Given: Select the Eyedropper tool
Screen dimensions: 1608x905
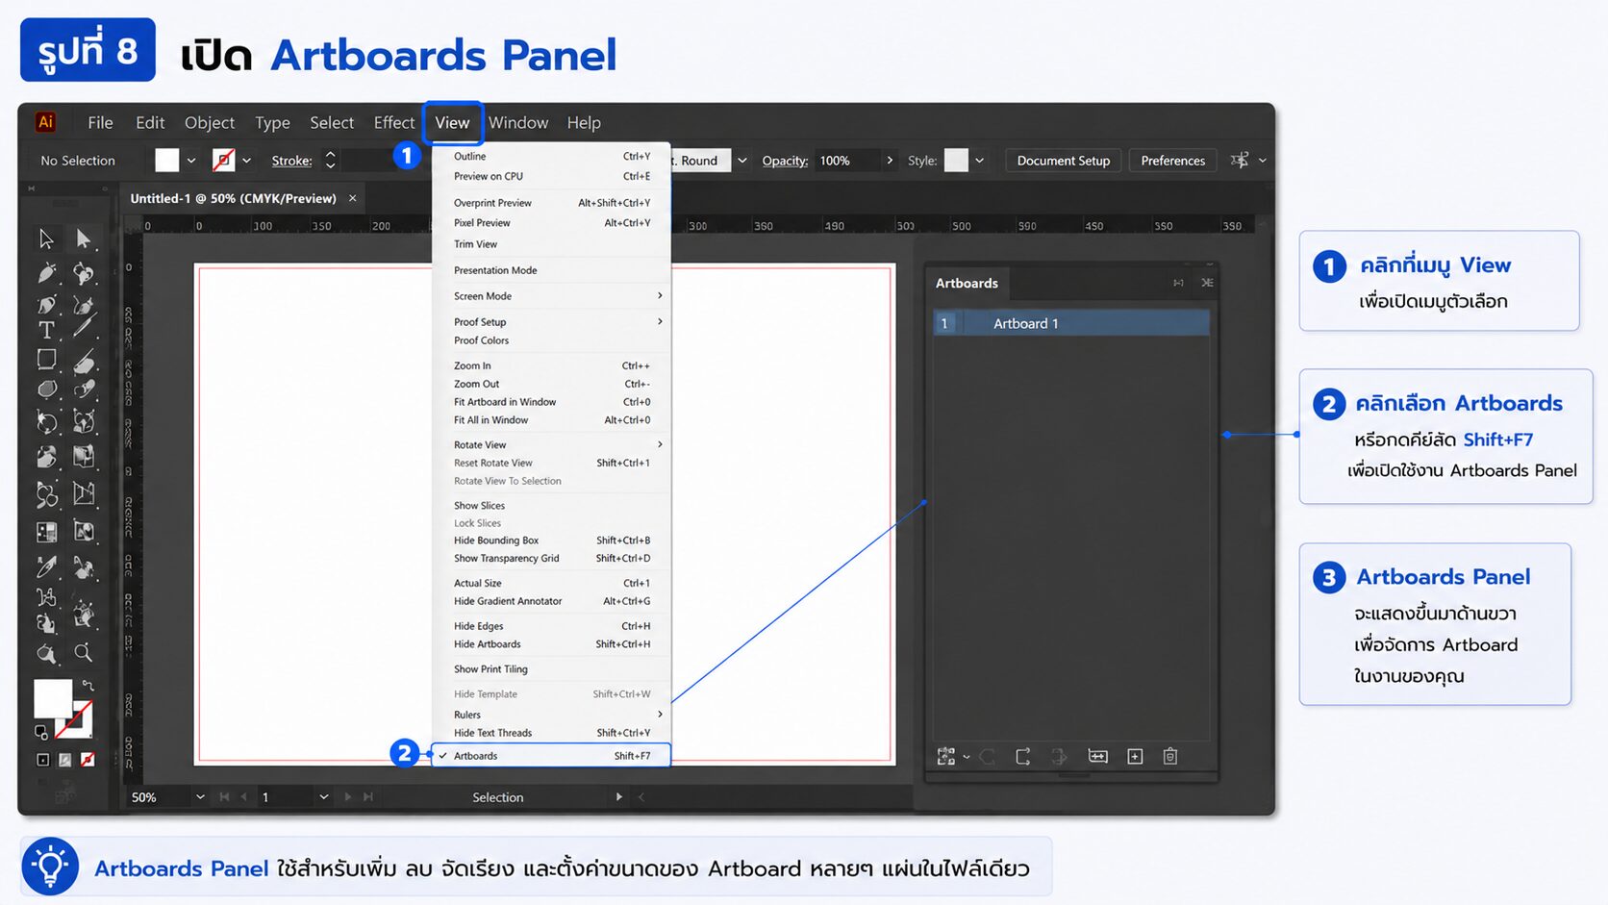Looking at the screenshot, I should point(46,567).
